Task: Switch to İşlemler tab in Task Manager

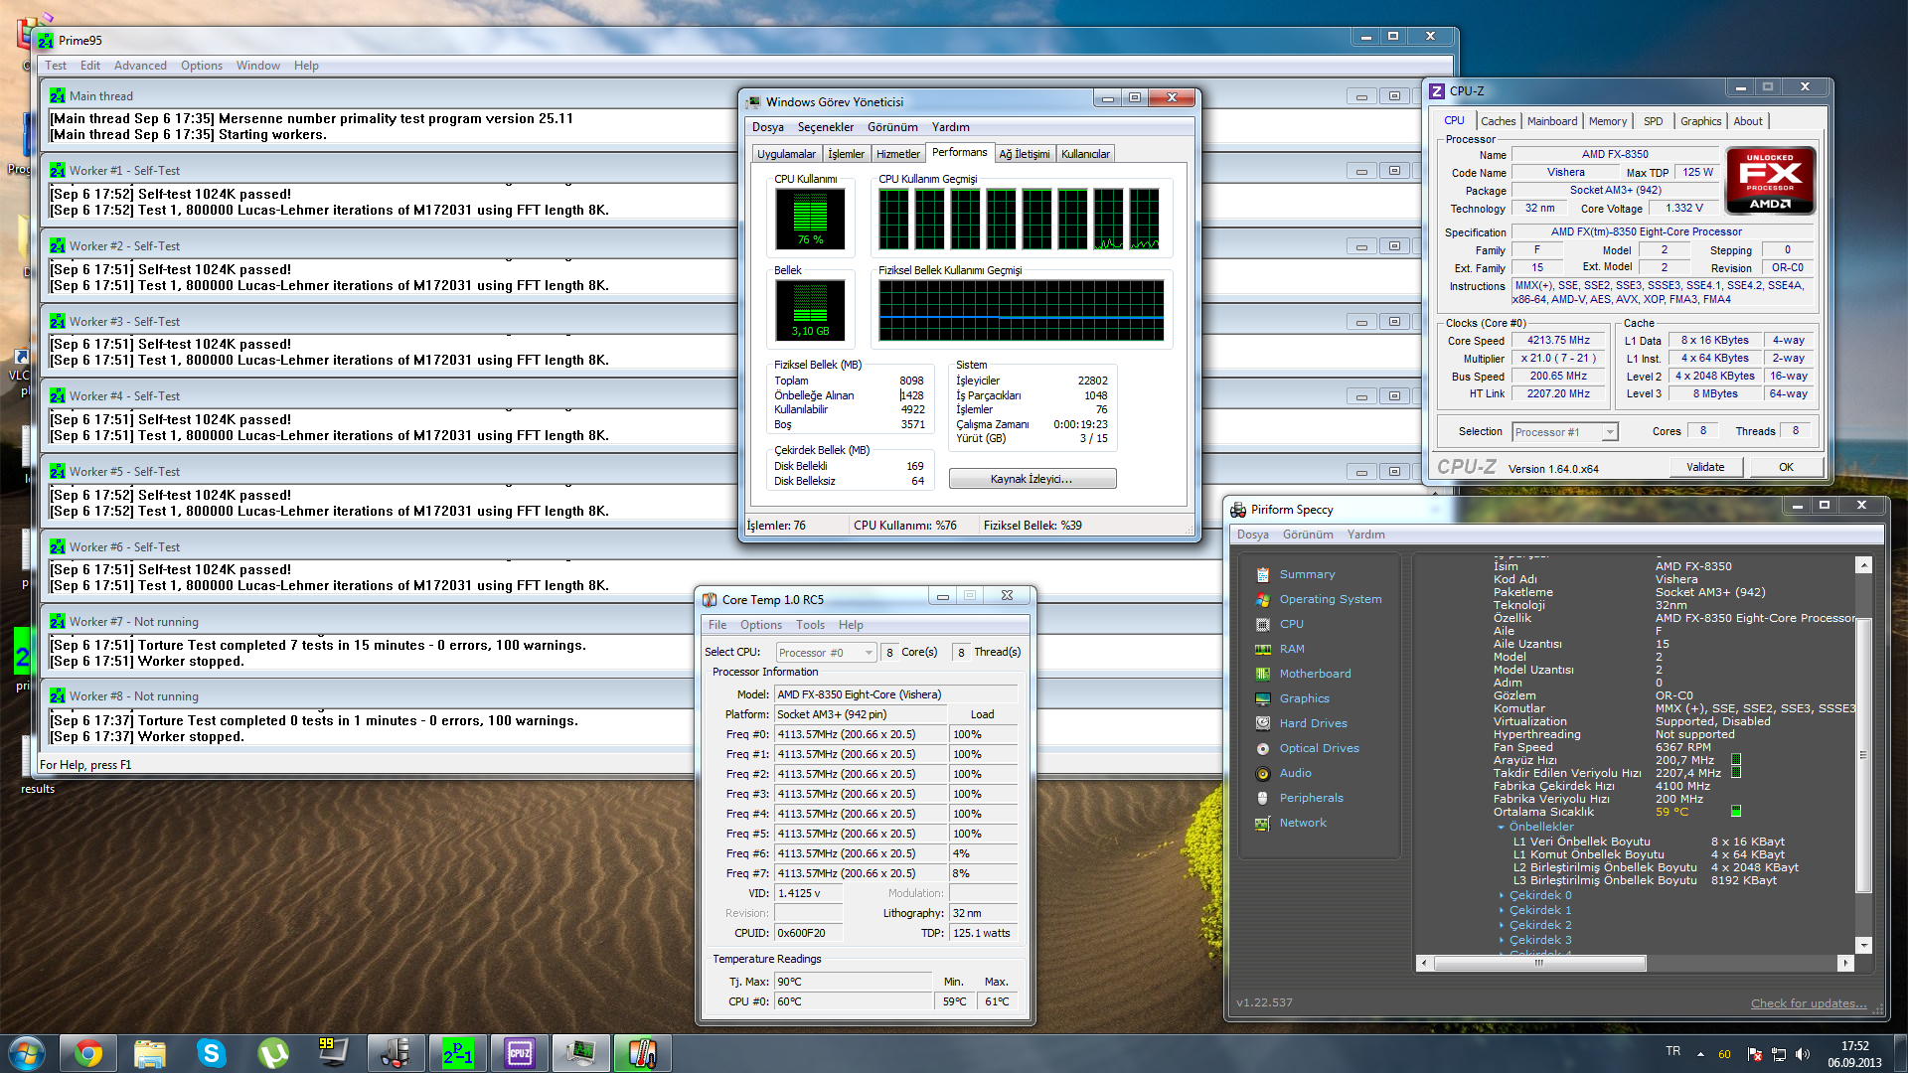Action: 846,154
